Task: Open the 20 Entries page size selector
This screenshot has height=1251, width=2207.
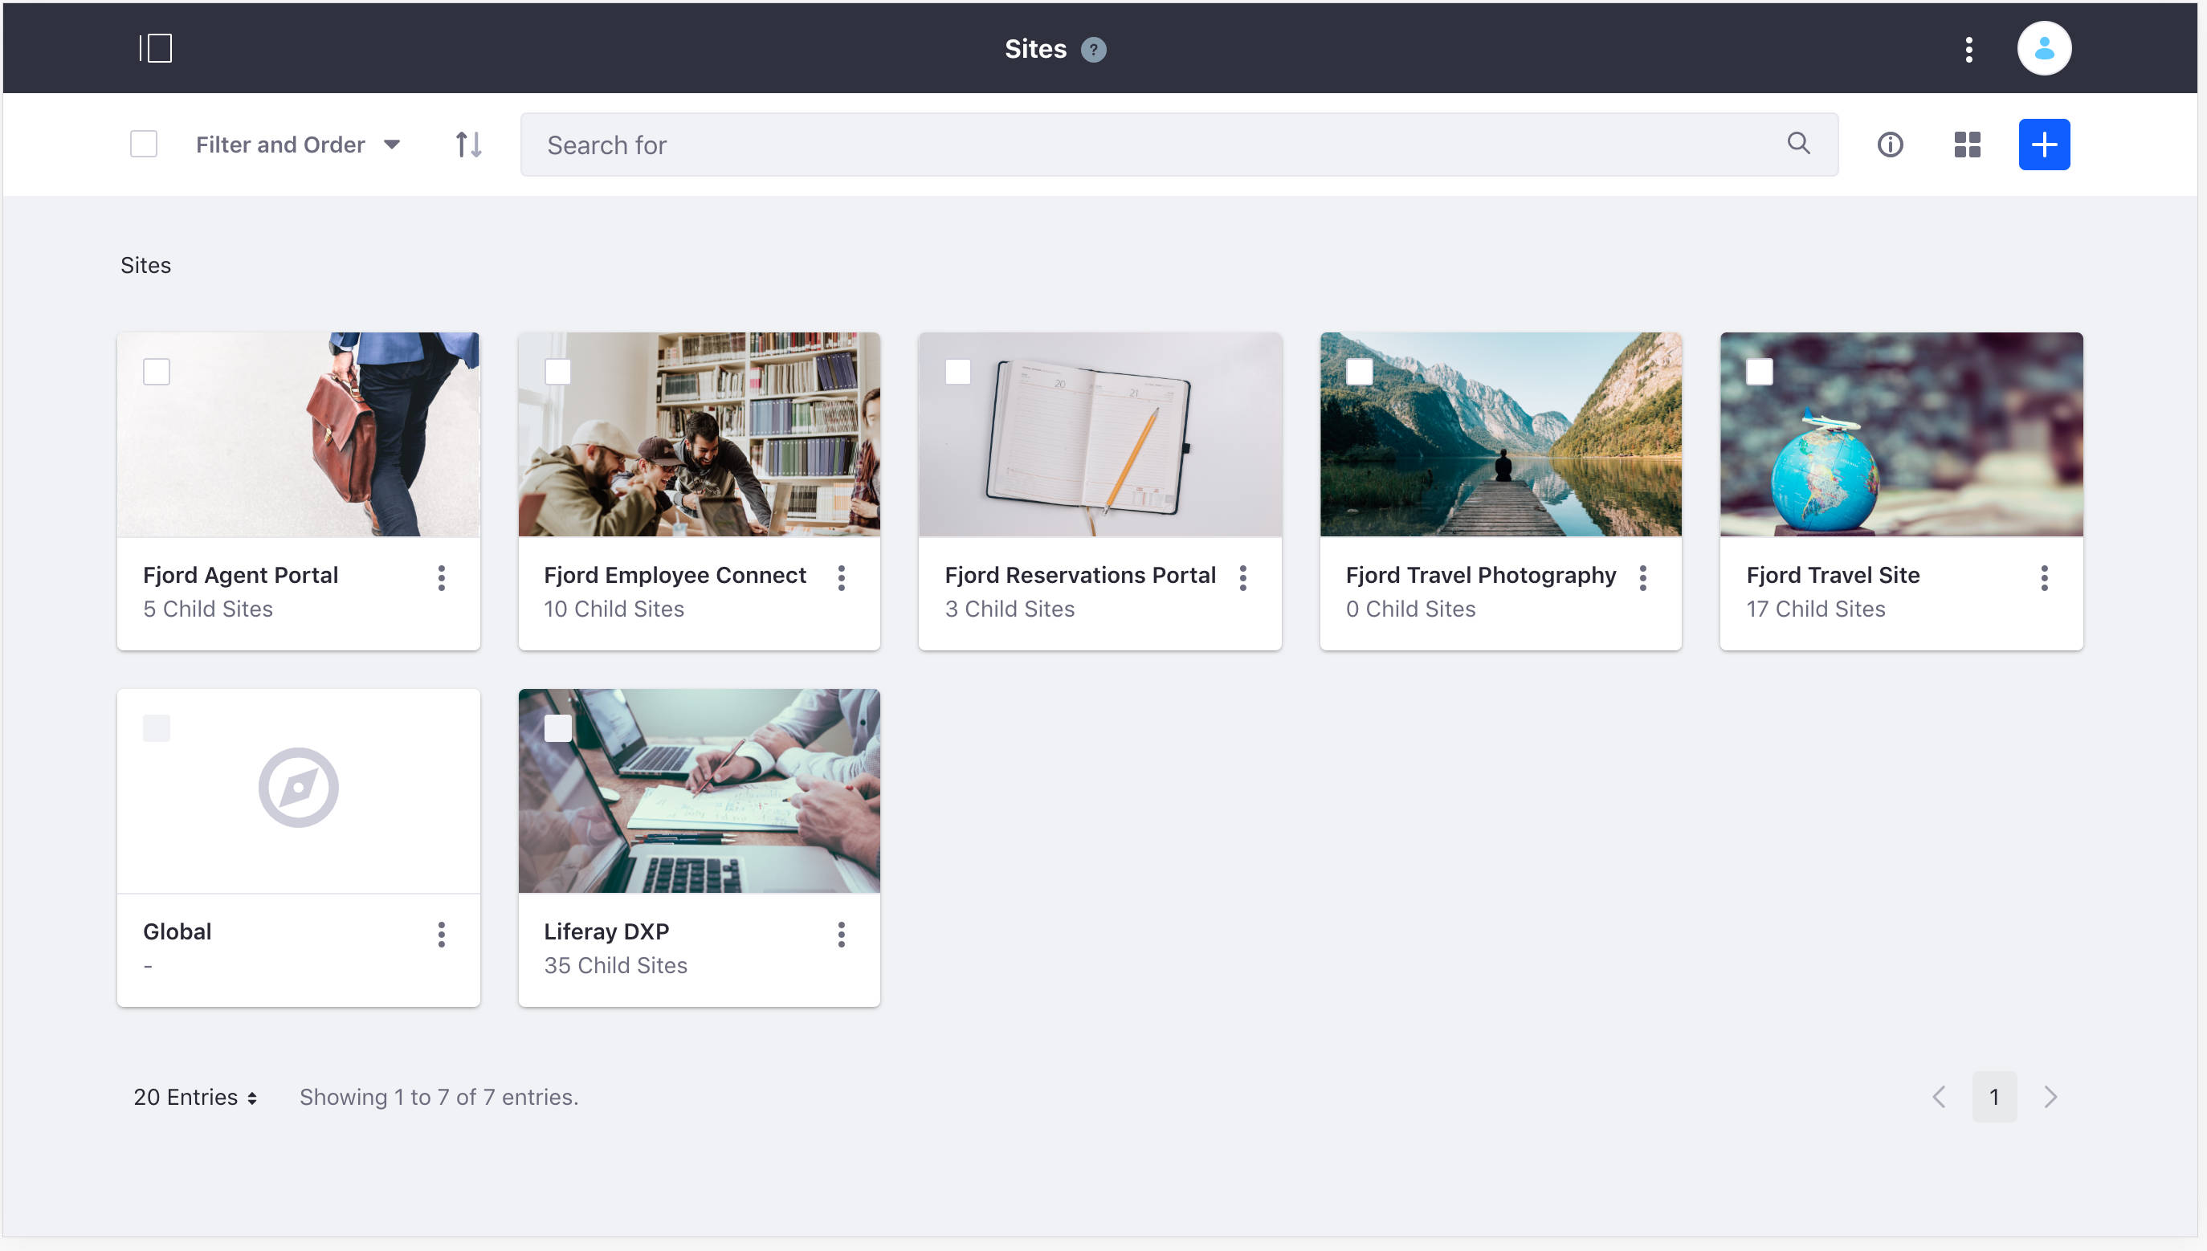Action: 194,1096
